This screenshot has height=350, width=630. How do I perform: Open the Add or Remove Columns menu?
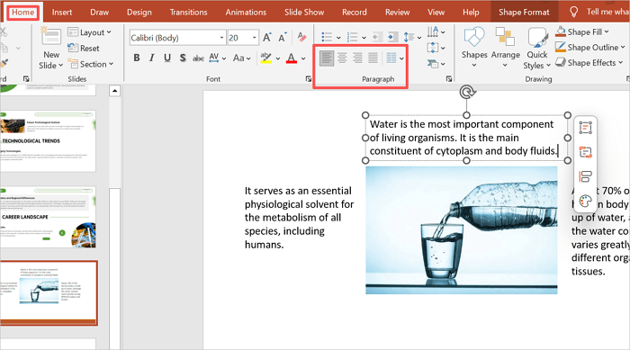[x=394, y=58]
